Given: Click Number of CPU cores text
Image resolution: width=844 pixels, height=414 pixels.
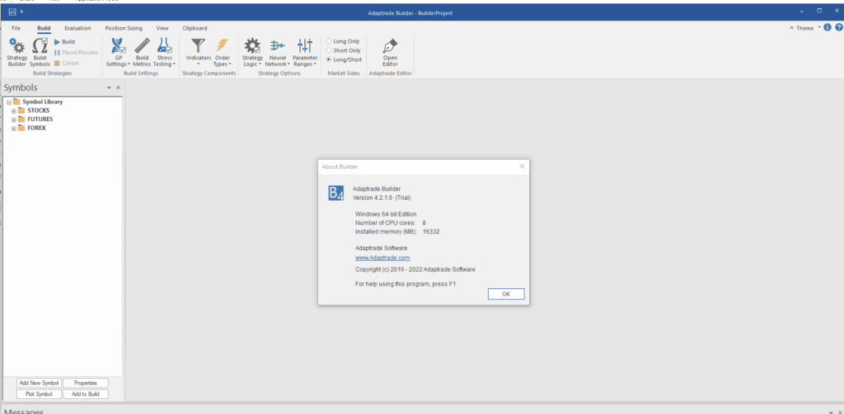Looking at the screenshot, I should point(386,222).
